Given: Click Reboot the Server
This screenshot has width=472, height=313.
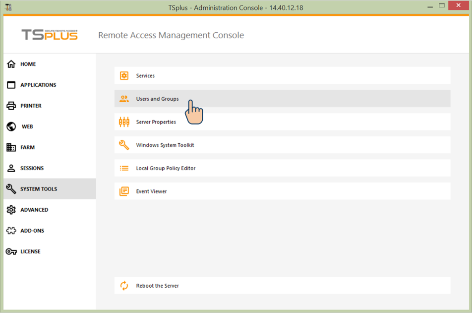Looking at the screenshot, I should point(283,286).
